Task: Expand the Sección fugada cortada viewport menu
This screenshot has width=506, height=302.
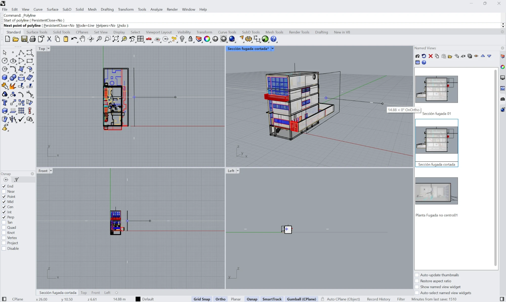Action: pos(273,49)
